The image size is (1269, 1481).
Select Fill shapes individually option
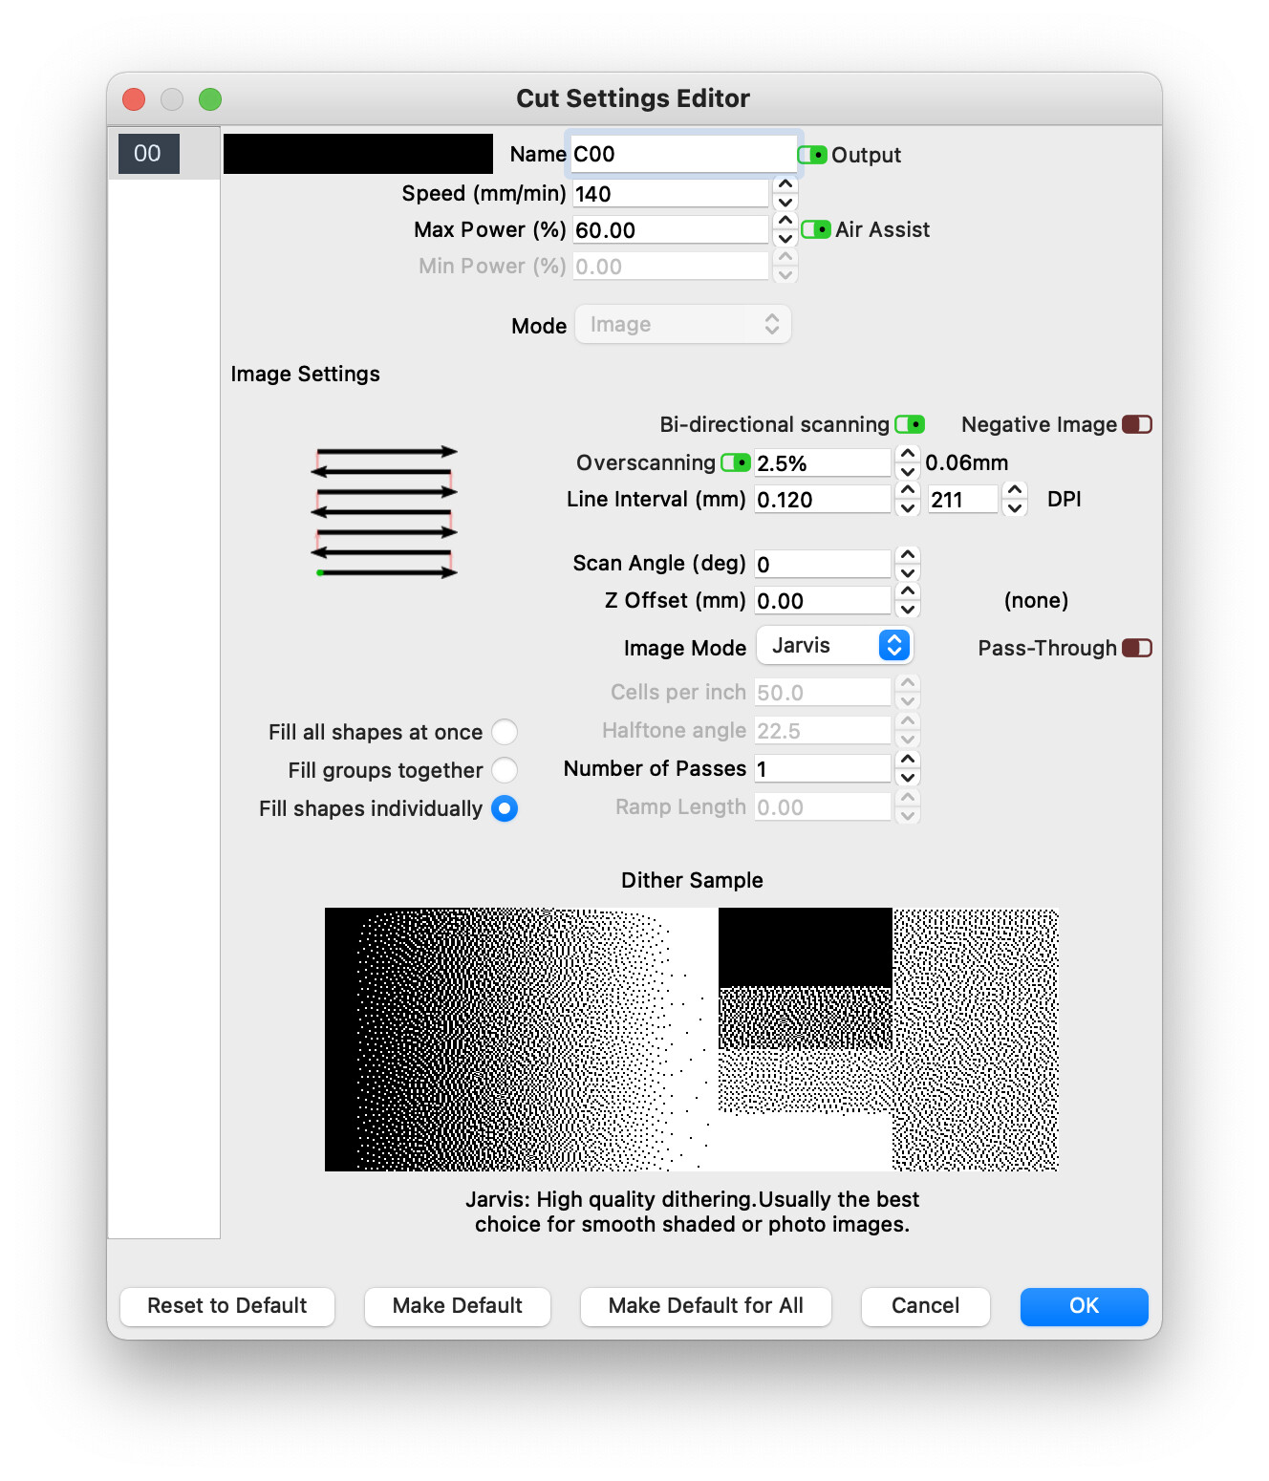[x=505, y=808]
